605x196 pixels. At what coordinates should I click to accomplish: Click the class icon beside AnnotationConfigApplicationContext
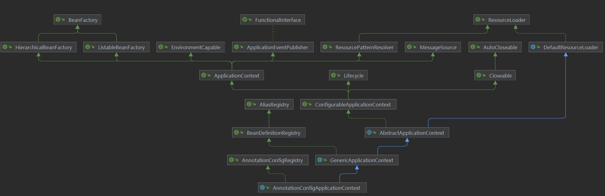pos(262,188)
